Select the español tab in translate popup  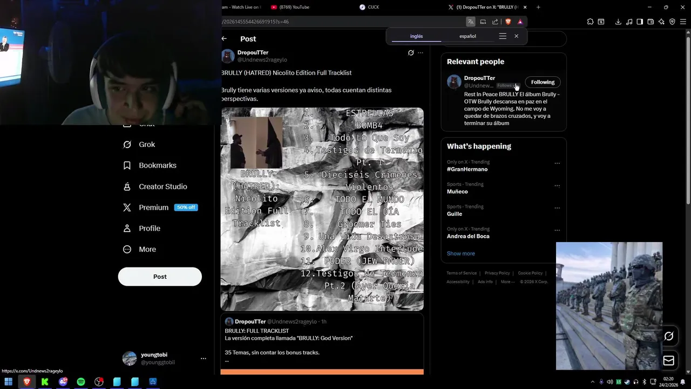[x=468, y=36]
